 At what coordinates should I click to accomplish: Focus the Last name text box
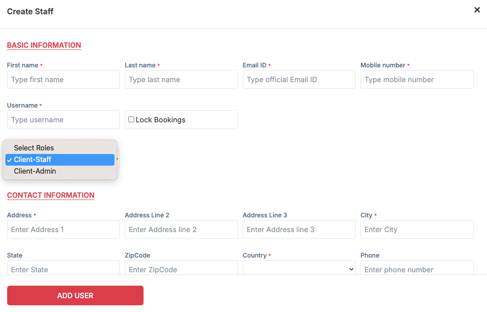click(181, 79)
